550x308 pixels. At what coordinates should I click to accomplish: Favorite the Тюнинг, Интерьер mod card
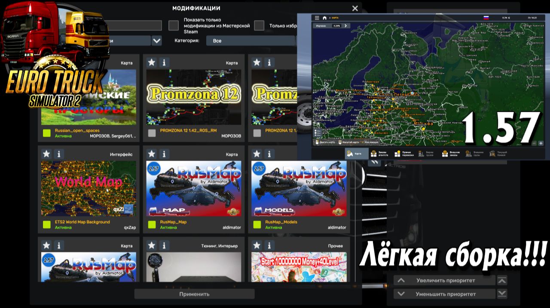click(151, 245)
